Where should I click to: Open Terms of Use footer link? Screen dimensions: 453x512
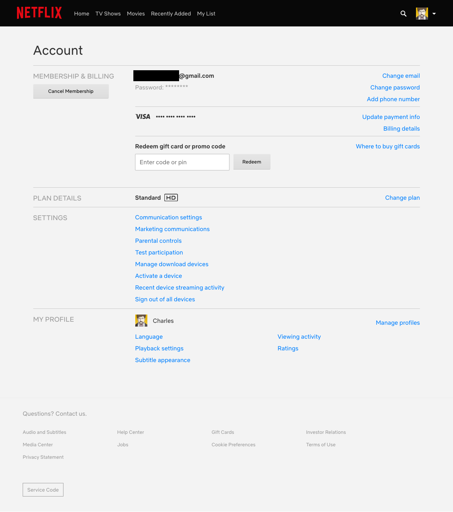coord(321,445)
